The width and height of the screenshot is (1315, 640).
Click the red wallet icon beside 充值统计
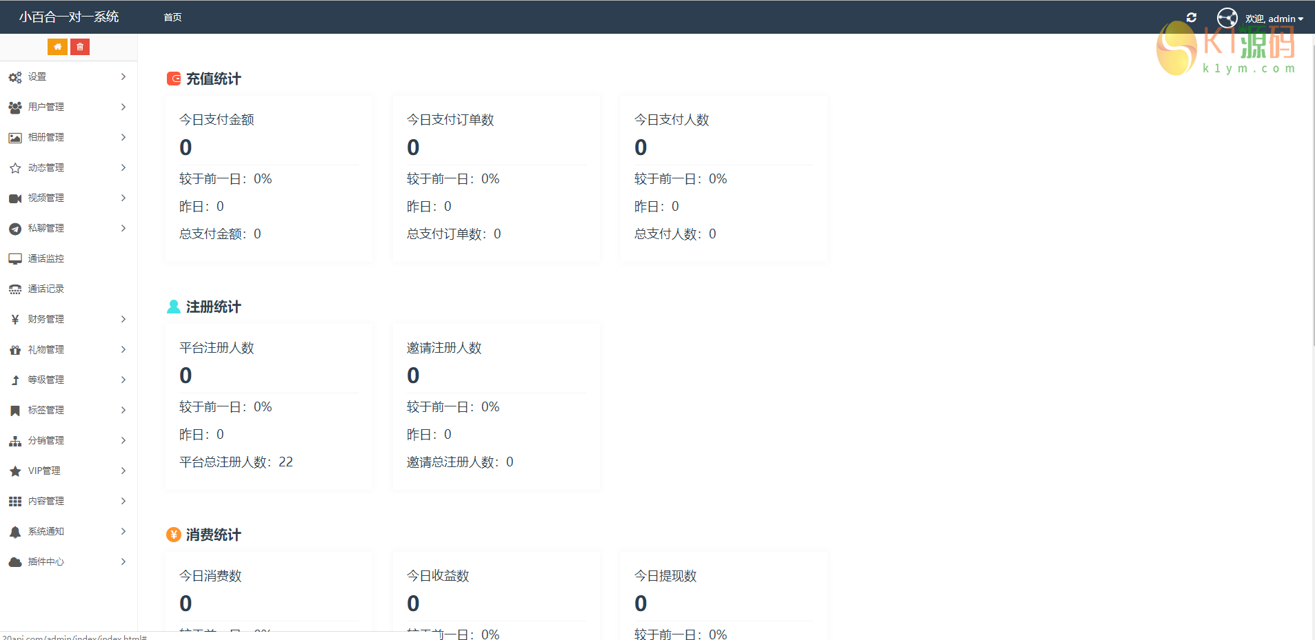pos(174,79)
